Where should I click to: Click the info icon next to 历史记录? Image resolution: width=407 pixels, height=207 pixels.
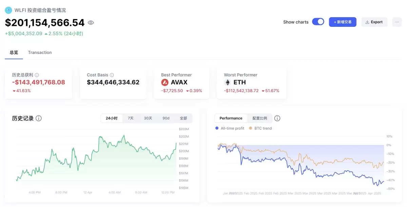(x=39, y=118)
